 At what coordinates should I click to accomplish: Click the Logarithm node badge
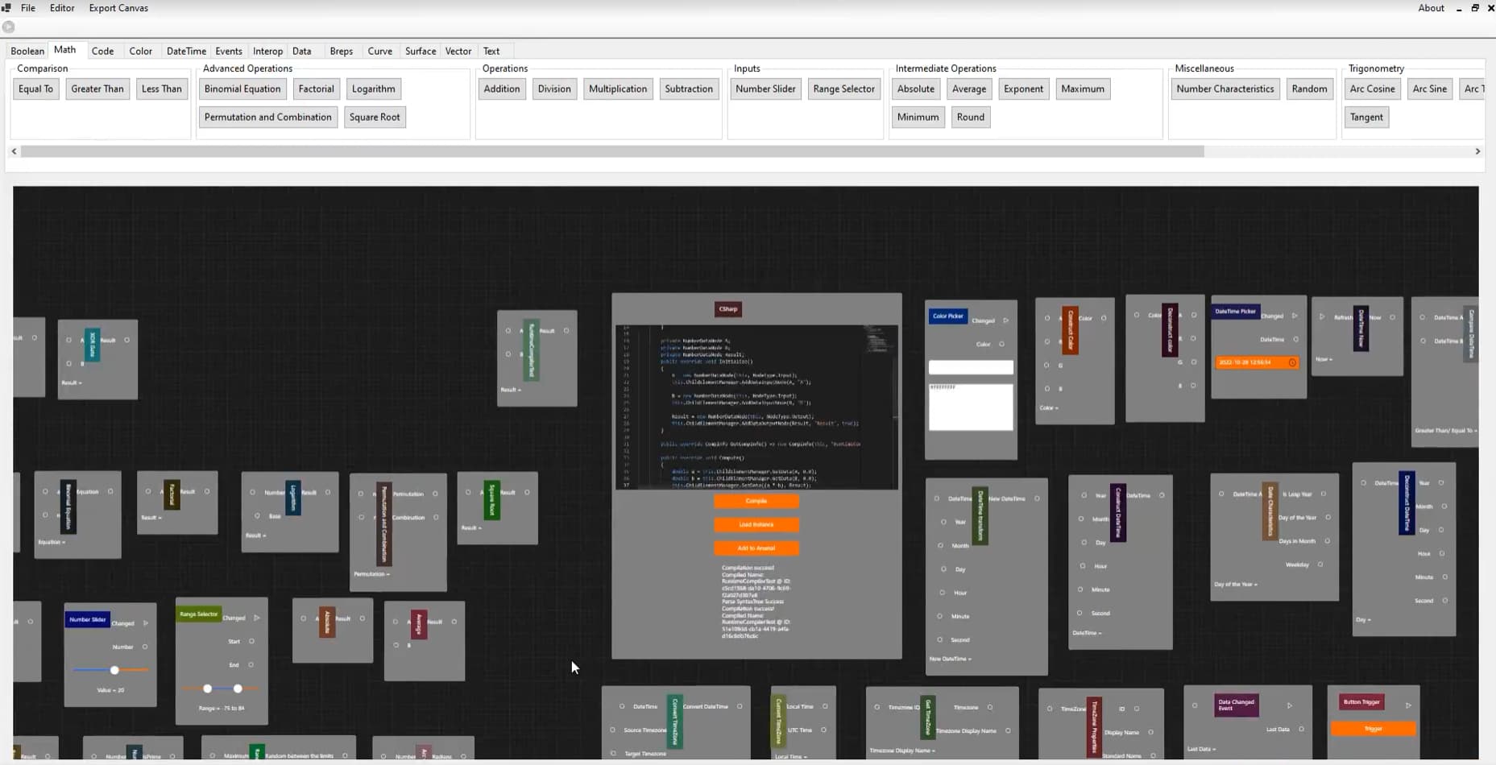coord(293,498)
